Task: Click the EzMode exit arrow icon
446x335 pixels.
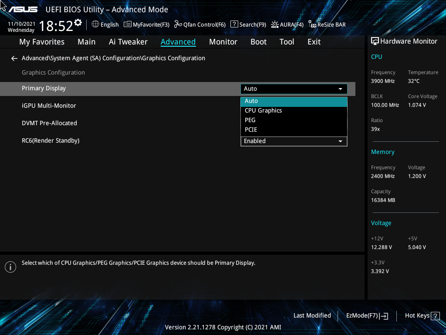Action: pos(384,316)
